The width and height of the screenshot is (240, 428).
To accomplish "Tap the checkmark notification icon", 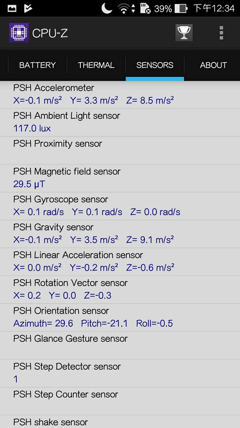I will (28, 8).
